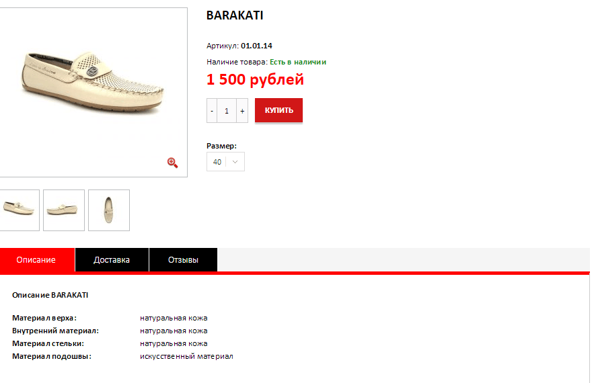Click the BARAKATI product title

(x=235, y=15)
